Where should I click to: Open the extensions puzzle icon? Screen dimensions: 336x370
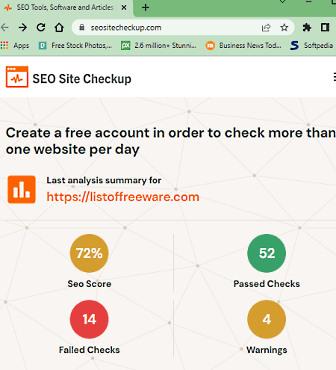click(307, 28)
